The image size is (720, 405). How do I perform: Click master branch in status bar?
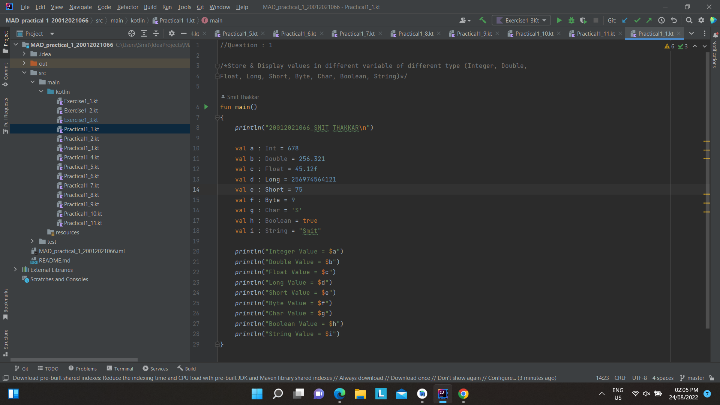(x=692, y=378)
